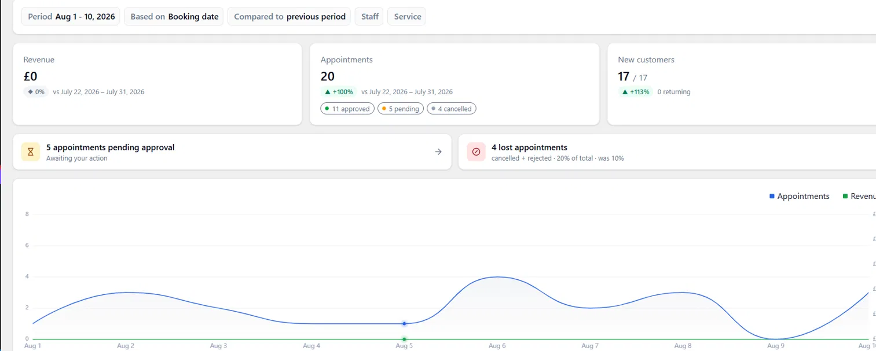Open the Staff filter

click(369, 17)
